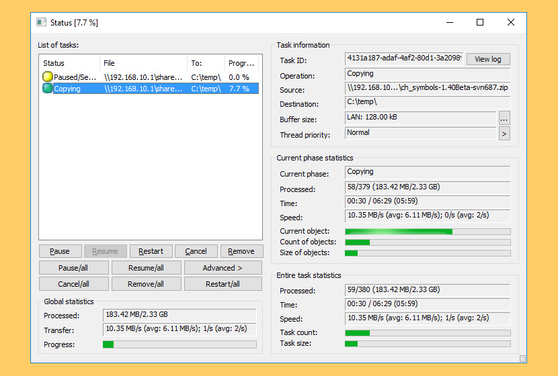558x376 pixels.
Task: Cancel the selected task
Action: coord(196,251)
